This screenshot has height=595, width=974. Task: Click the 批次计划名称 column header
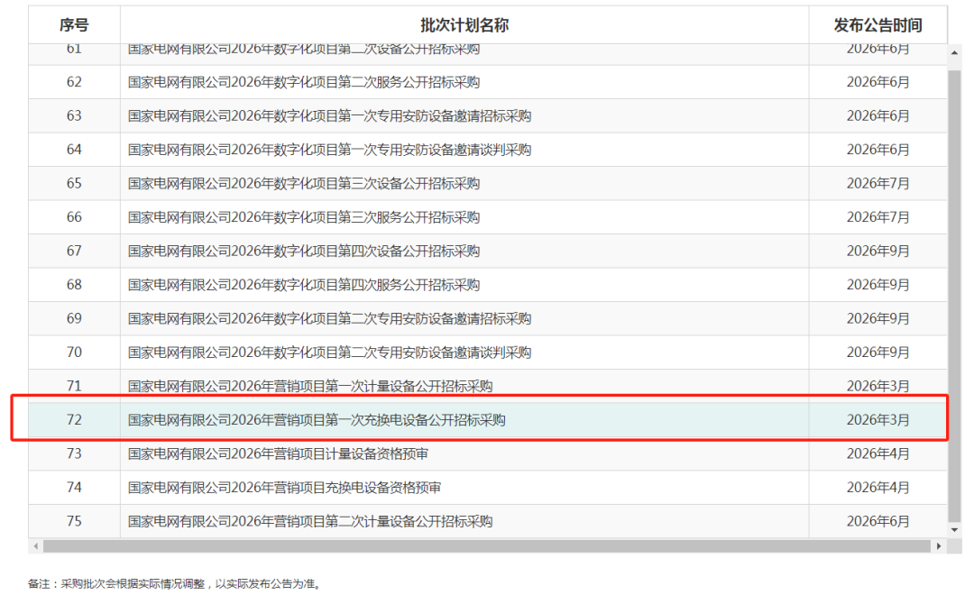click(464, 24)
